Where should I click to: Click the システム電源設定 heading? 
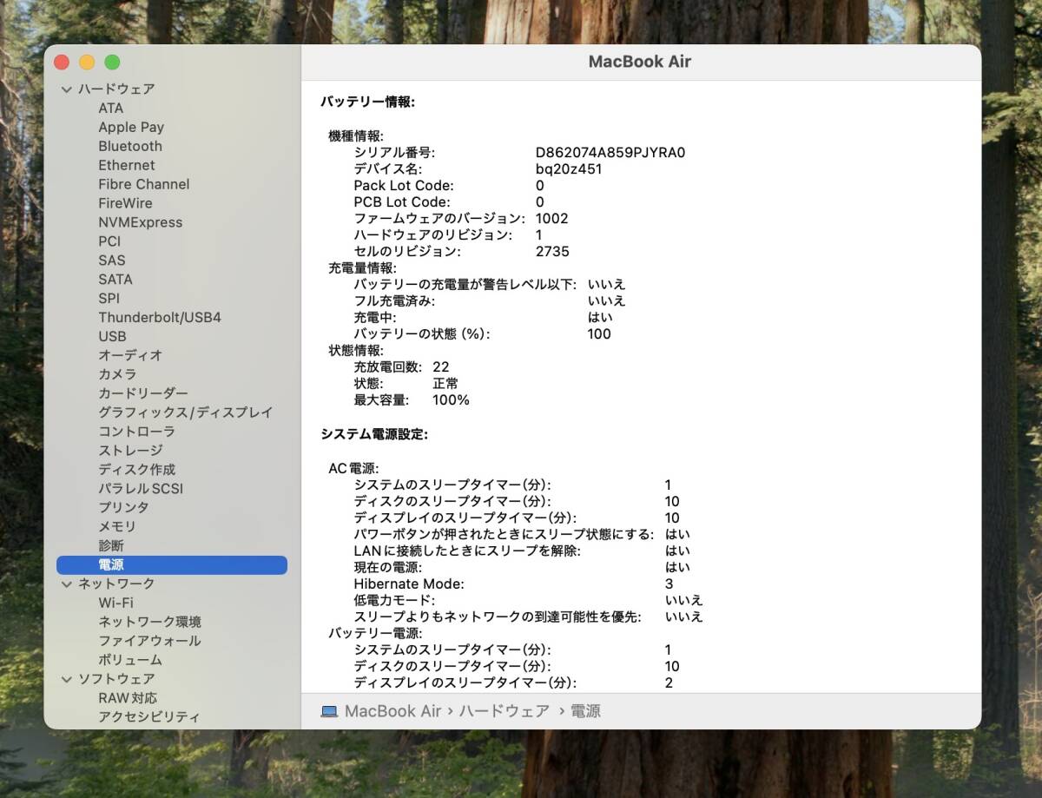tap(374, 434)
